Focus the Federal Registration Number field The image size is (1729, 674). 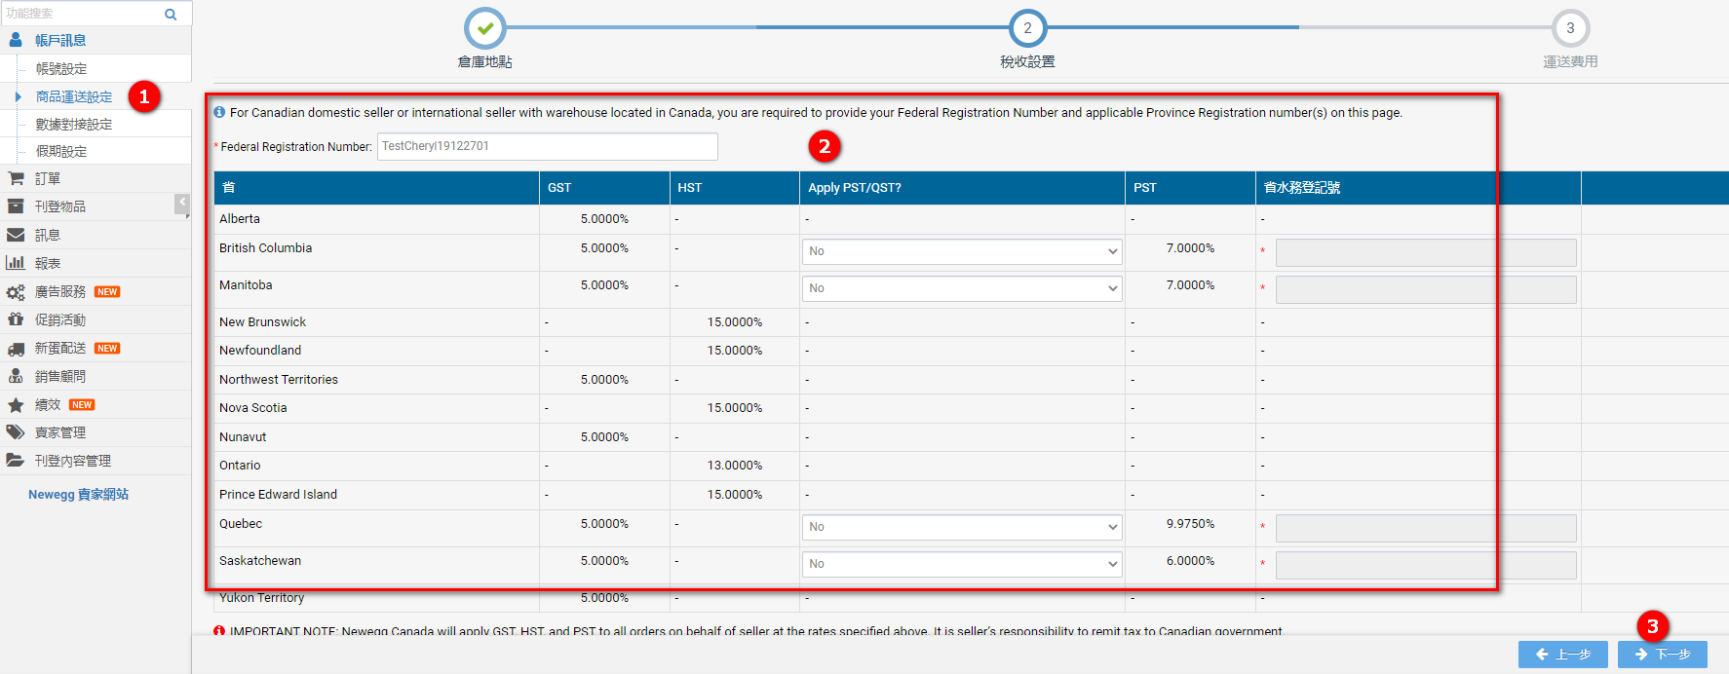548,146
